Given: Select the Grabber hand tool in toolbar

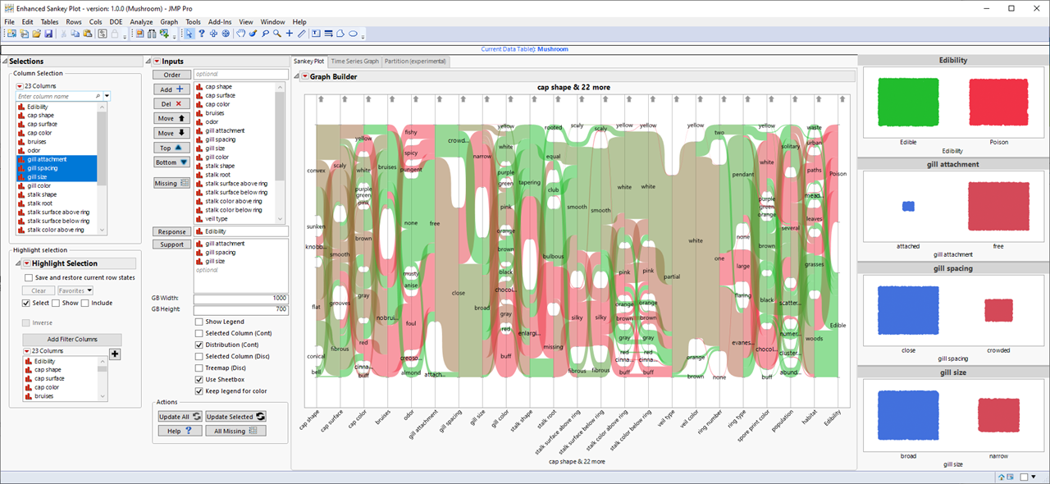Looking at the screenshot, I should (241, 34).
